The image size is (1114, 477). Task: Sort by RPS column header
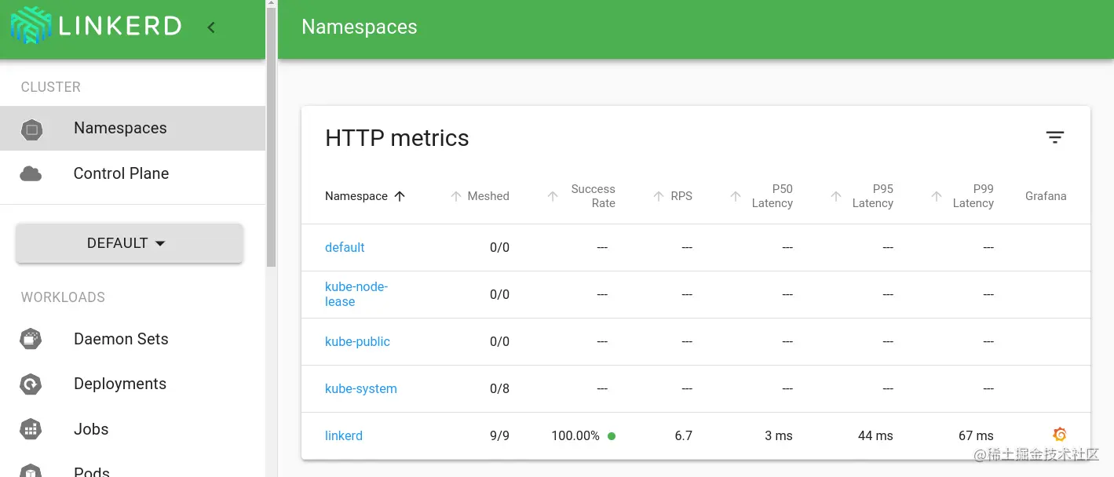[681, 196]
